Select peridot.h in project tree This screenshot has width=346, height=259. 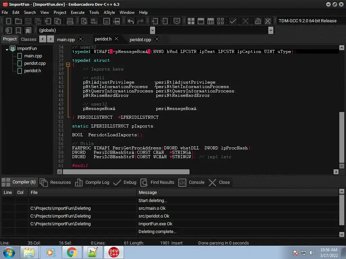coord(32,71)
